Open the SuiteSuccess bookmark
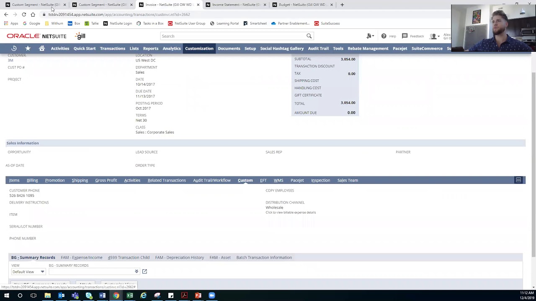Viewport: 536px width, 301px height. [x=327, y=23]
